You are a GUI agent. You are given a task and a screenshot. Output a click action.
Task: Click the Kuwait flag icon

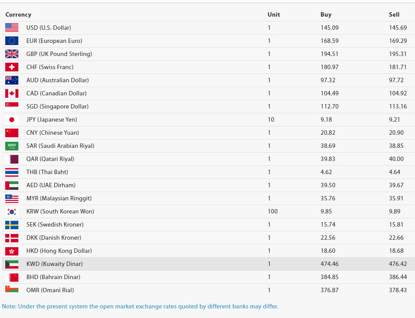[12, 264]
